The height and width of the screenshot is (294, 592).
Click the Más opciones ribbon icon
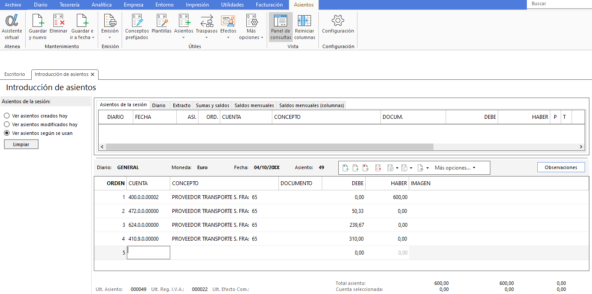[x=251, y=21]
